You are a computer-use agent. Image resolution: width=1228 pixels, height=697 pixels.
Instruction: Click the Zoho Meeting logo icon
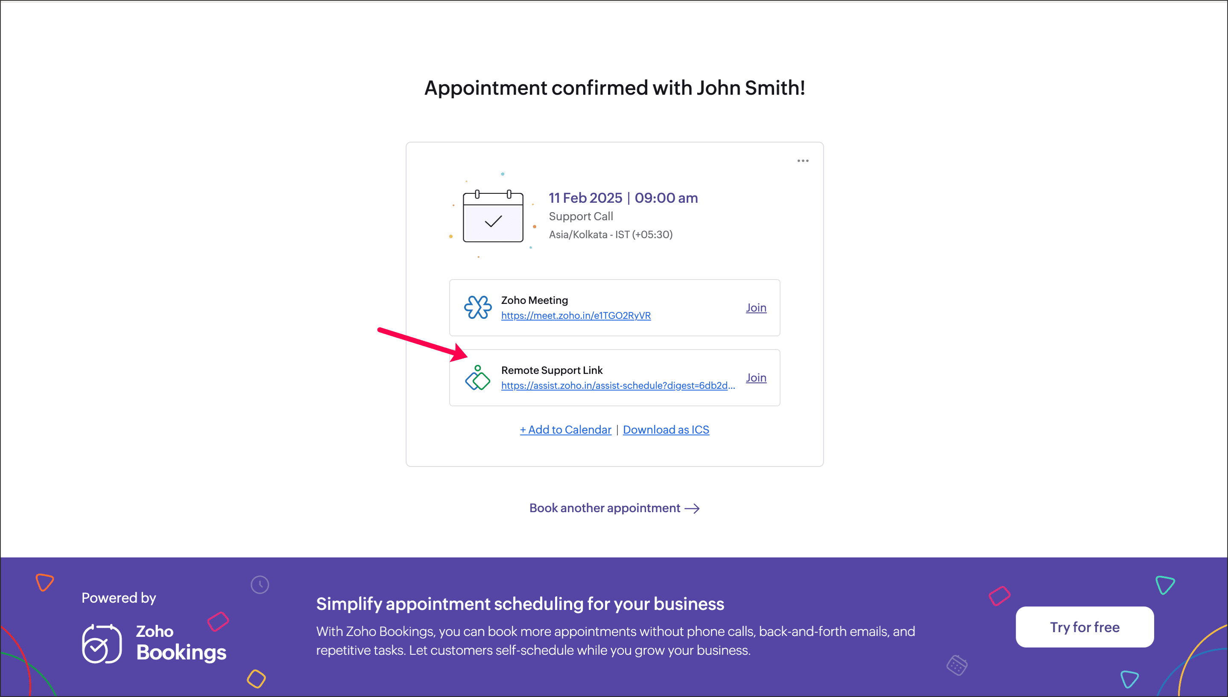[477, 307]
